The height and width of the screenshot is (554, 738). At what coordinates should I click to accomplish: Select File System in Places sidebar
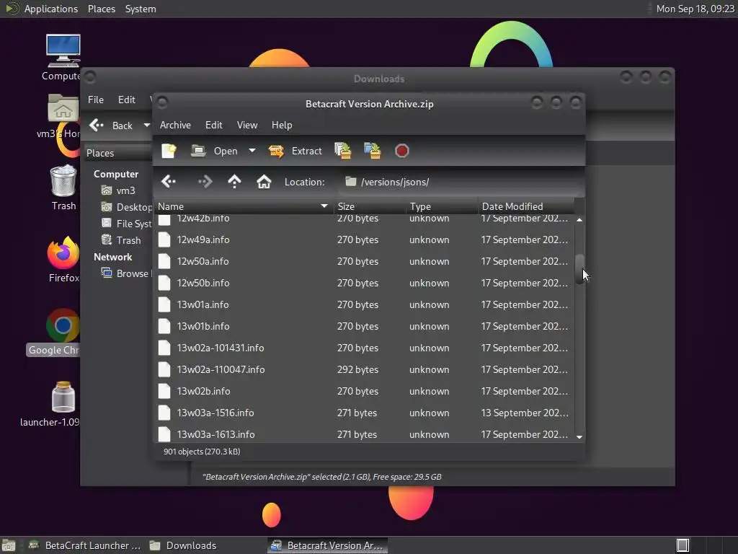tap(126, 224)
